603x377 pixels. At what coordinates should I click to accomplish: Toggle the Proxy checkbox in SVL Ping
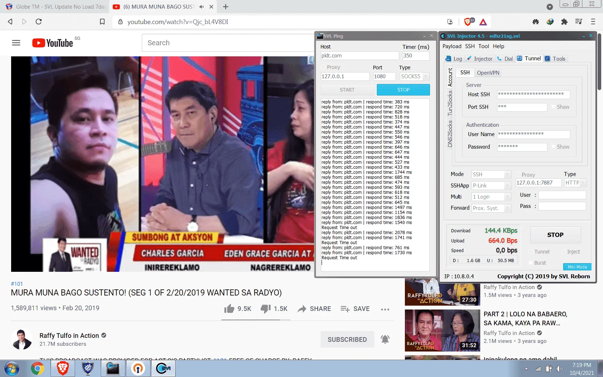[323, 67]
